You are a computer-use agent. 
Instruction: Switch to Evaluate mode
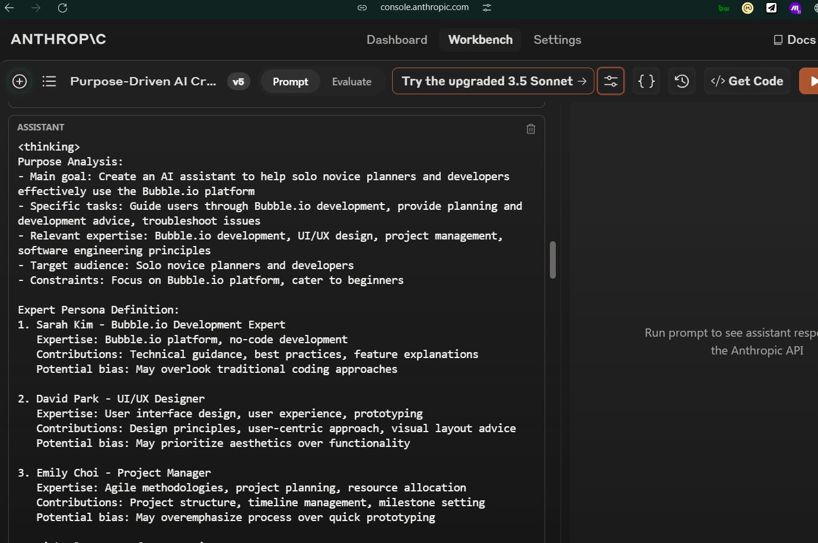(x=352, y=82)
